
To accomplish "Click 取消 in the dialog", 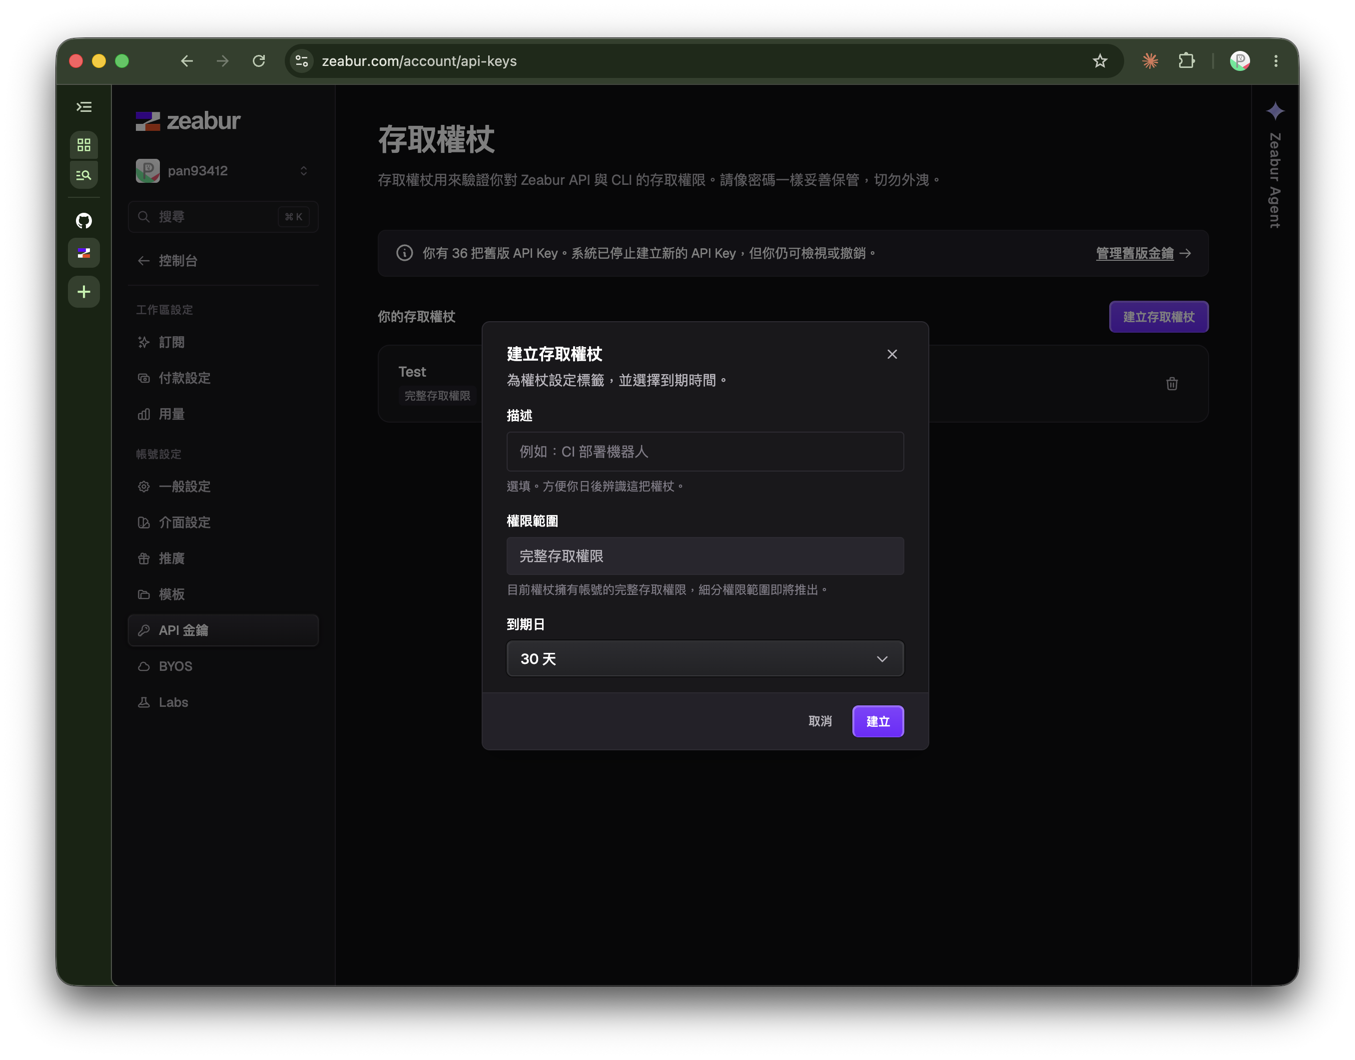I will [820, 721].
